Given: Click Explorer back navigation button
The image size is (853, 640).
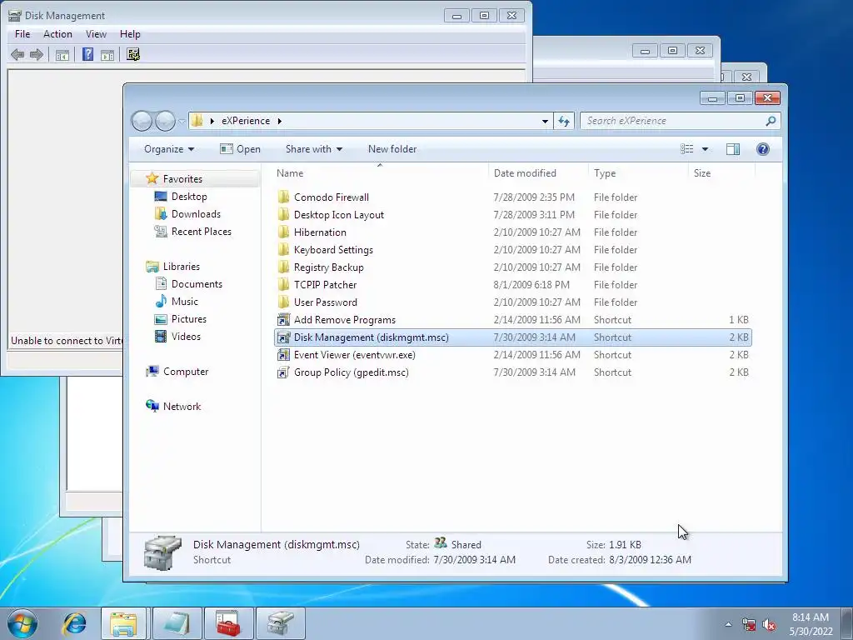Looking at the screenshot, I should pos(142,121).
